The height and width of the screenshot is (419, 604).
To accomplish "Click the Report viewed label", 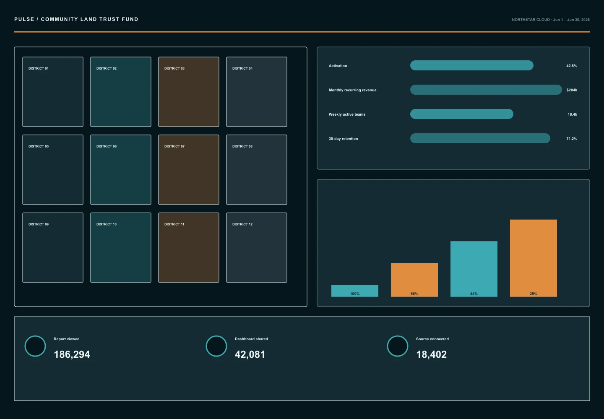I will [x=66, y=339].
